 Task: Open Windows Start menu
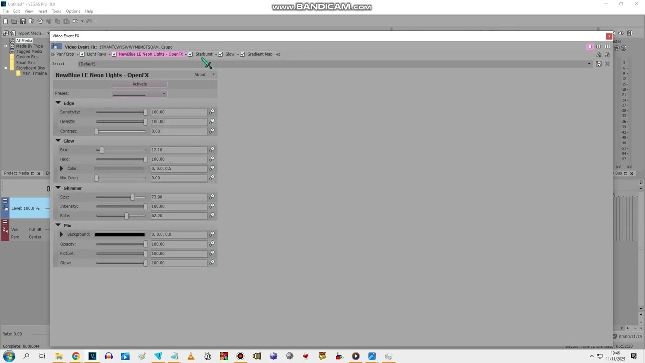[9, 356]
